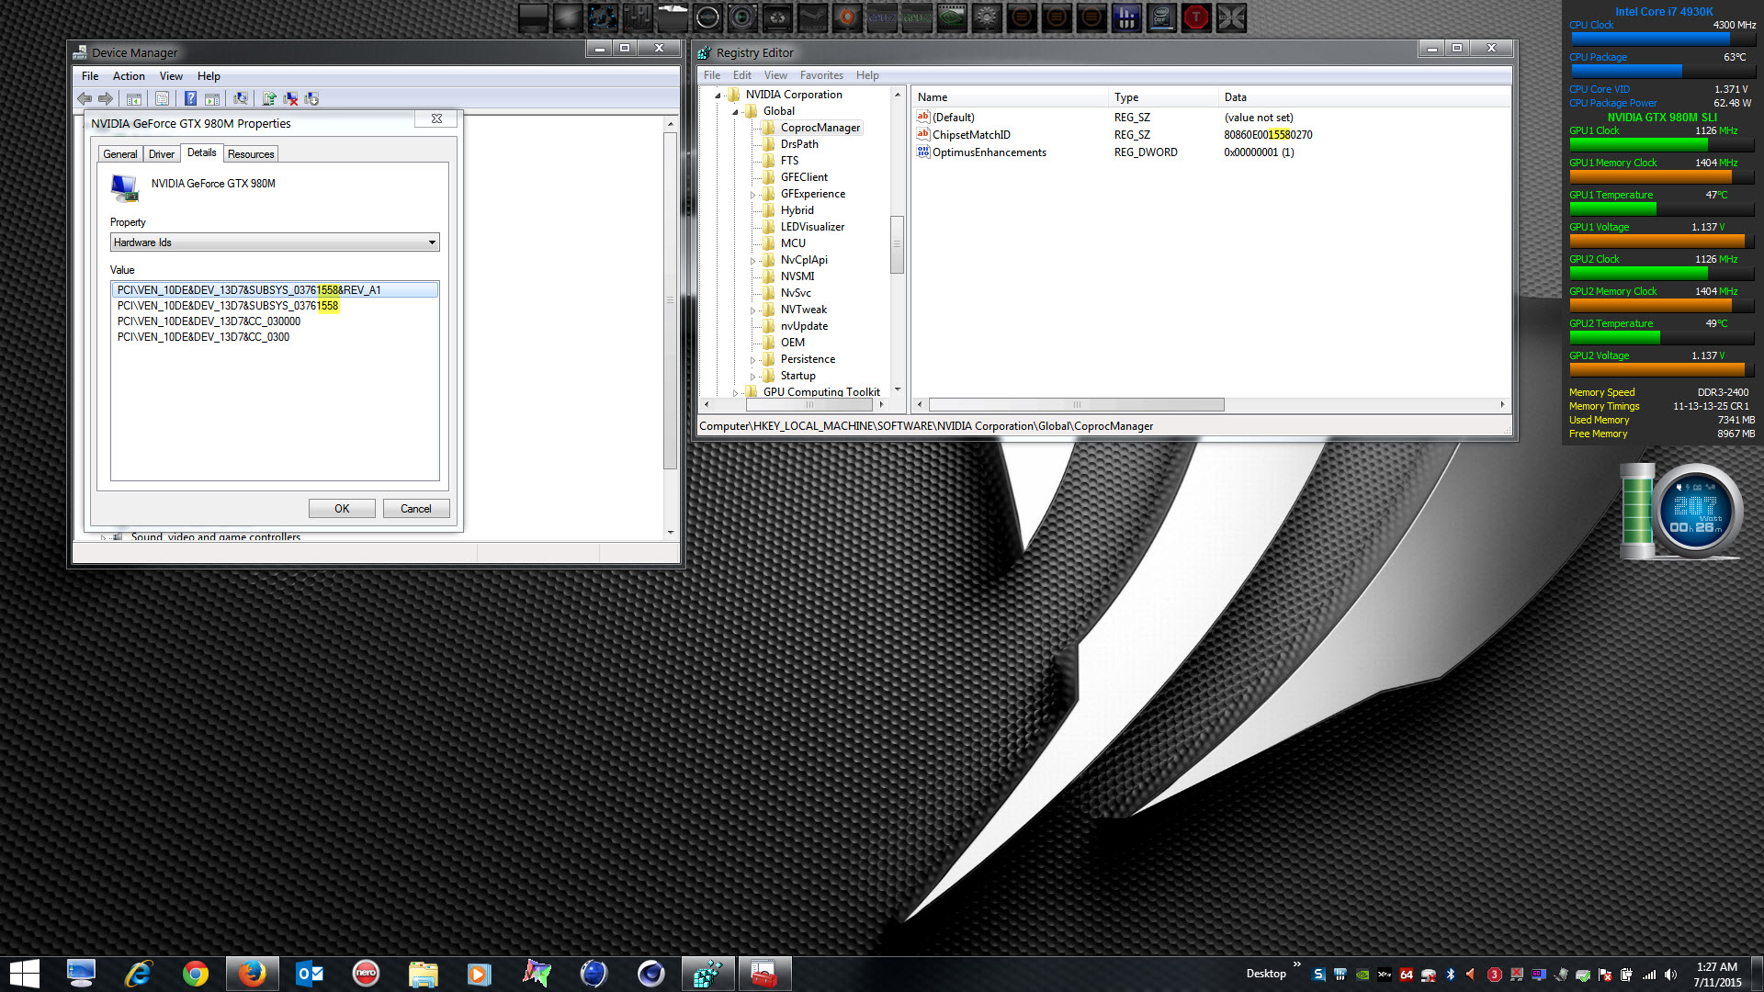Click Cancel in GTX 980M Properties
Screen dimensions: 1764x992
tap(415, 509)
